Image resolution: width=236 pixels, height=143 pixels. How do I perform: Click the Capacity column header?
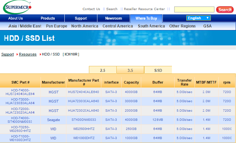pyautogui.click(x=131, y=82)
